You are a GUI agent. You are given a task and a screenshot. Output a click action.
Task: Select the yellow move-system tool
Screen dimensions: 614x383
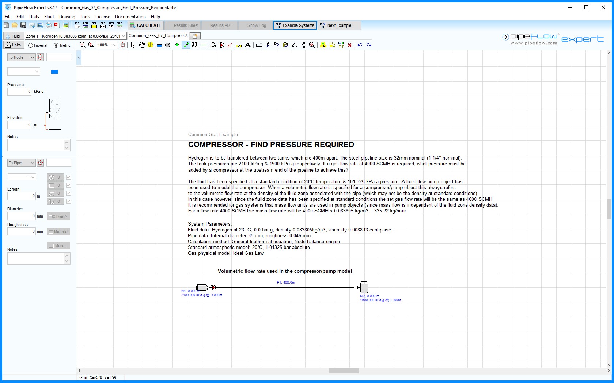pyautogui.click(x=150, y=45)
